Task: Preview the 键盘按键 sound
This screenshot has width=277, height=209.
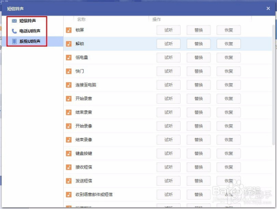Action: (x=168, y=154)
